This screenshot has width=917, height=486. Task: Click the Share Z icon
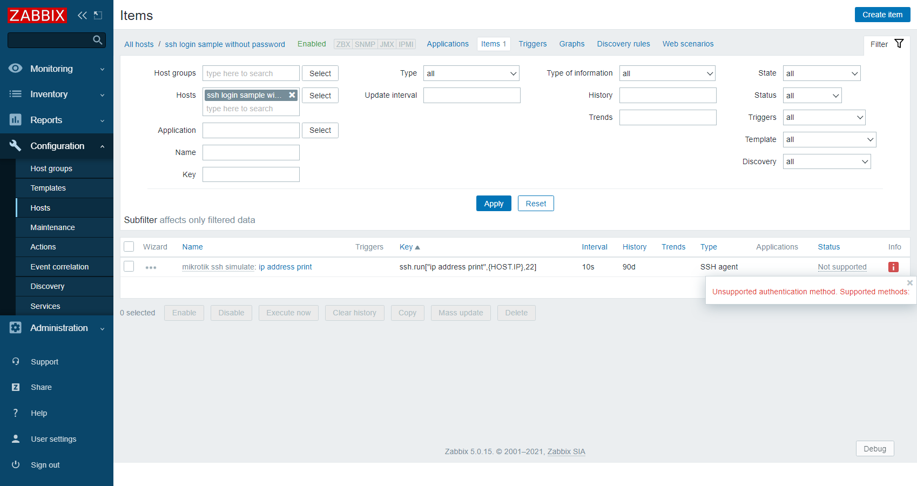(16, 387)
